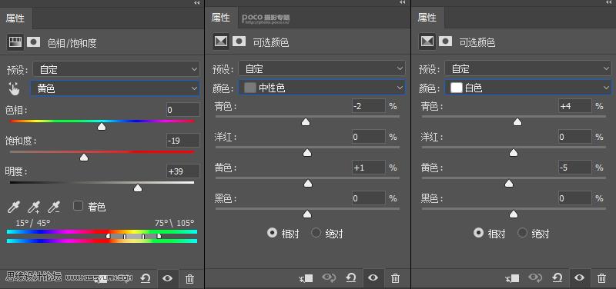Enable the 着色 colorize checkbox
The height and width of the screenshot is (289, 616).
(x=79, y=205)
